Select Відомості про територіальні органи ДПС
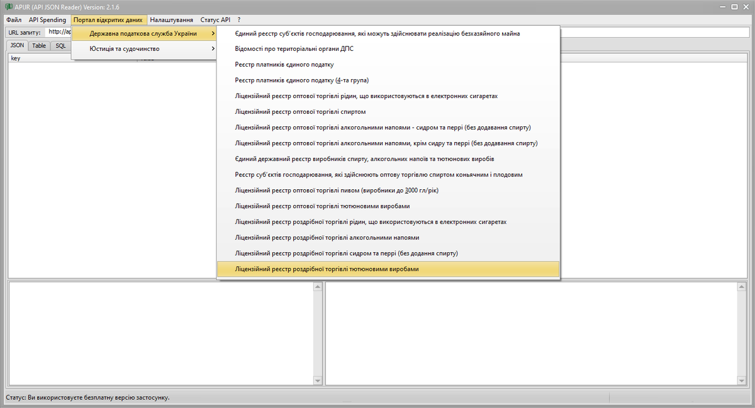Viewport: 755px width, 408px height. pyautogui.click(x=388, y=49)
